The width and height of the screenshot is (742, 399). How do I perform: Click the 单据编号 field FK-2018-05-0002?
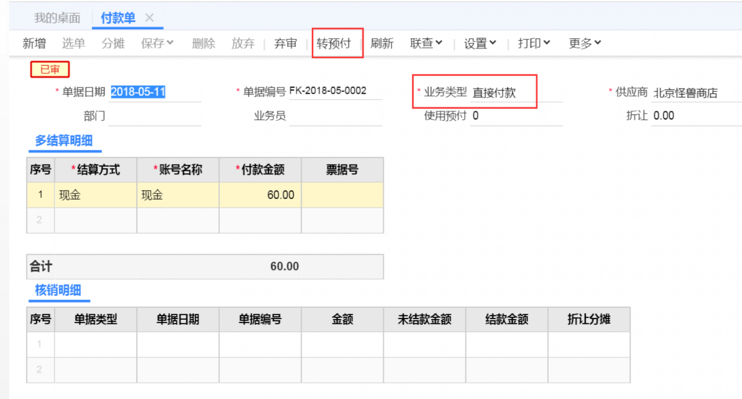pos(335,91)
